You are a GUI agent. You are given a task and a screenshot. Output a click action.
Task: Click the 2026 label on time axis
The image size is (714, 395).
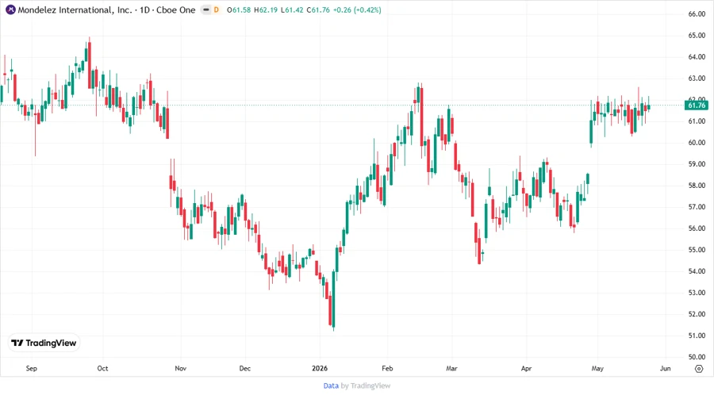coord(320,369)
